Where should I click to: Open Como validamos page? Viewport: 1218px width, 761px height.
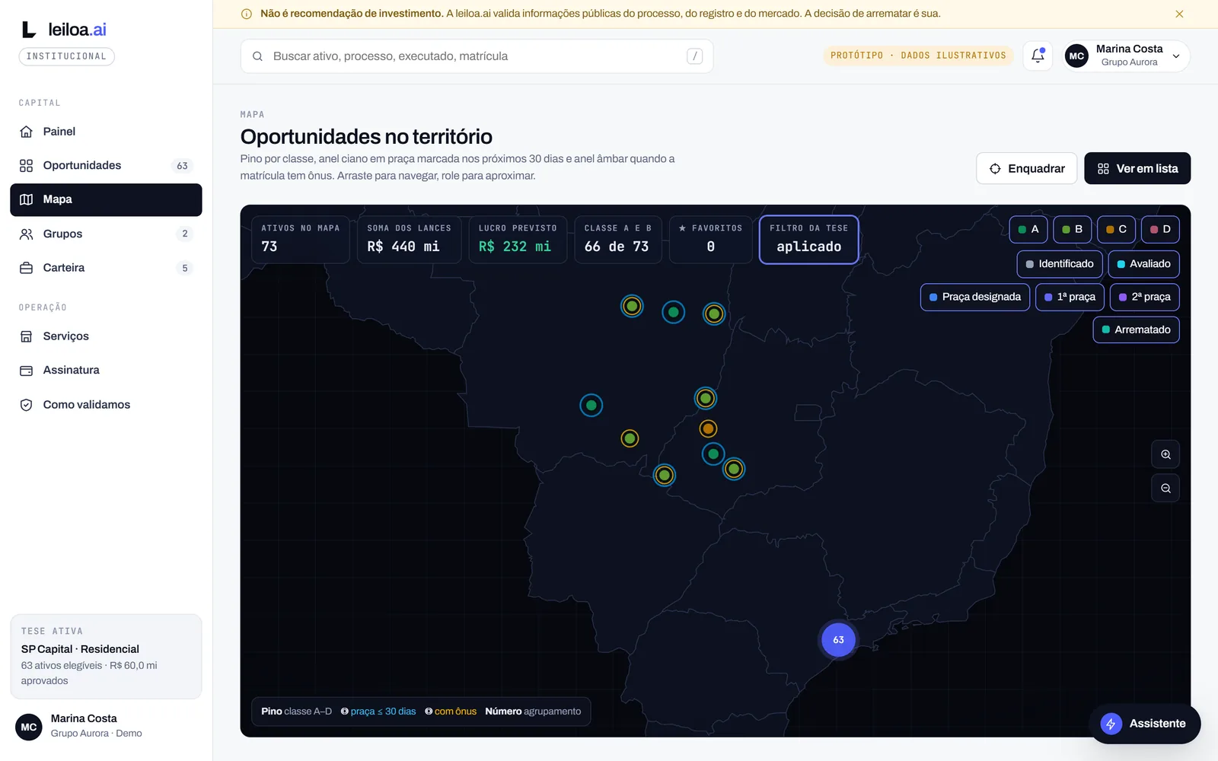[x=106, y=405]
